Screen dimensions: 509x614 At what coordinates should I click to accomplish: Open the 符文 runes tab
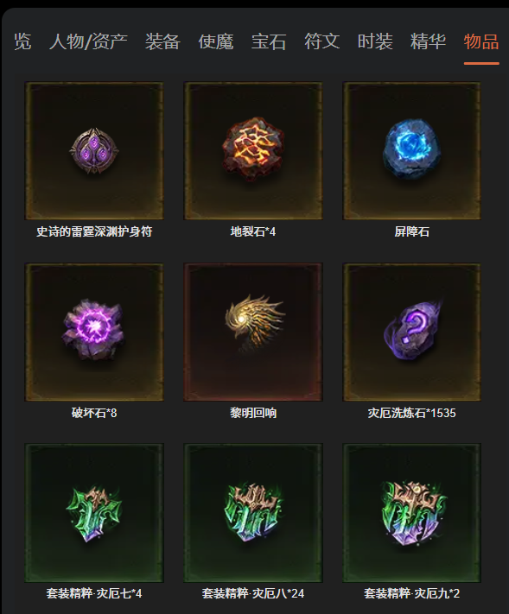[322, 41]
